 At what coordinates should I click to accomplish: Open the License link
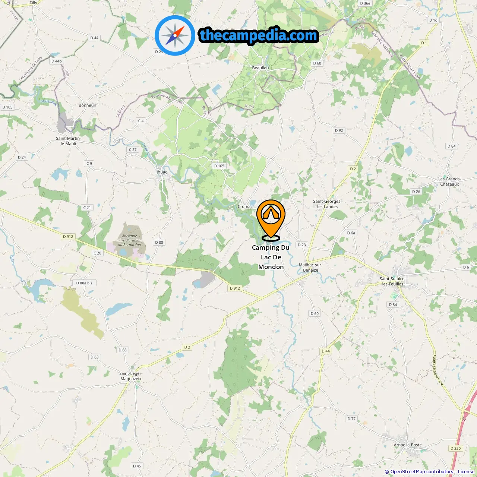pyautogui.click(x=466, y=471)
